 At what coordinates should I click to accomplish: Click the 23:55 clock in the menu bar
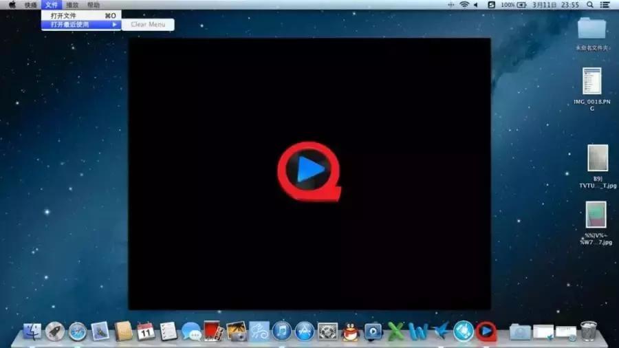click(569, 5)
